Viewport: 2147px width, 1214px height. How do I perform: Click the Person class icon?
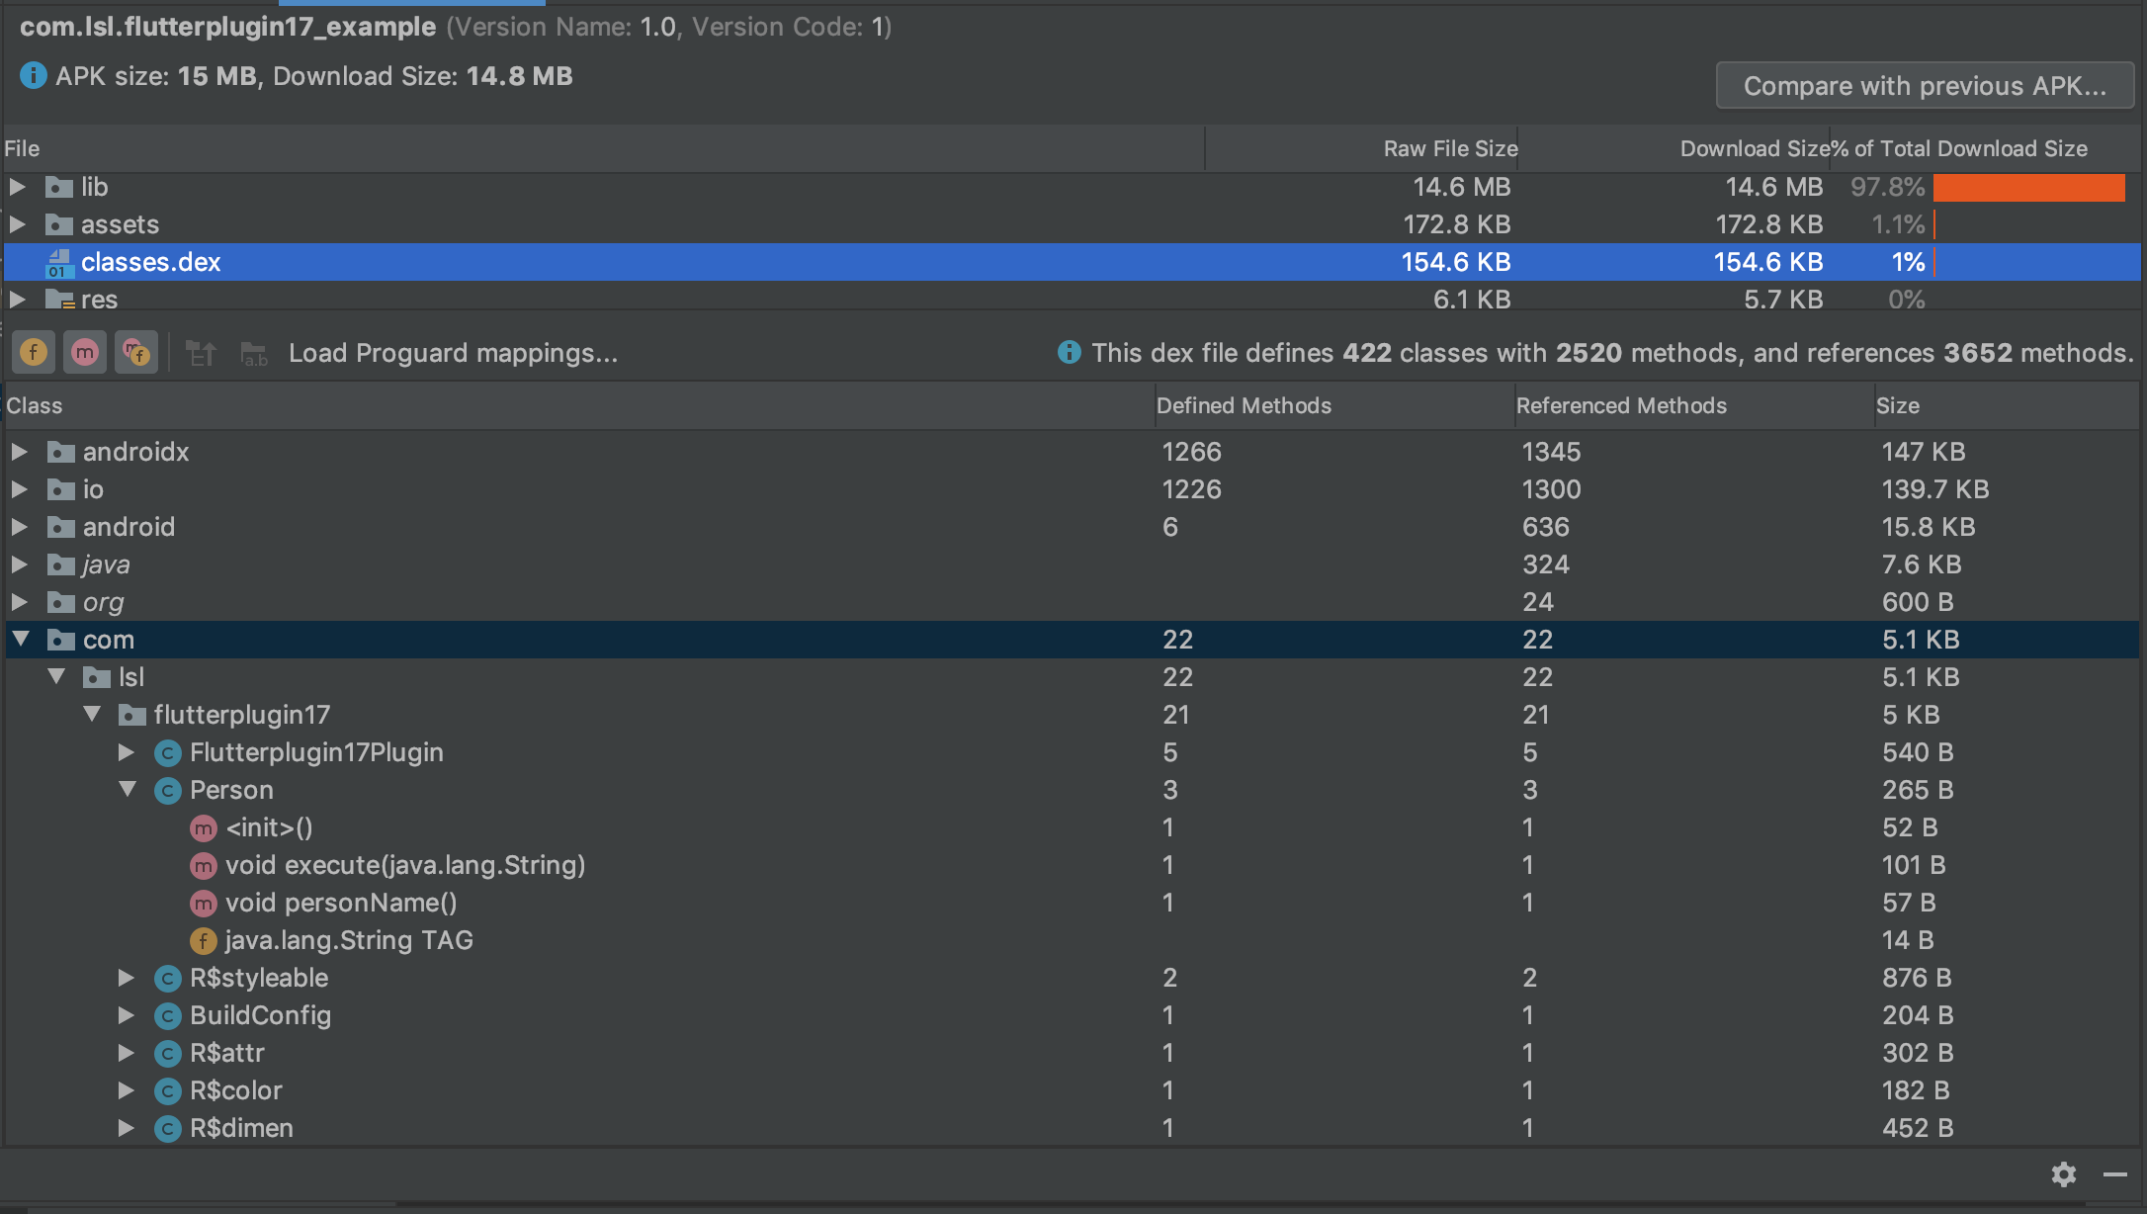(168, 791)
